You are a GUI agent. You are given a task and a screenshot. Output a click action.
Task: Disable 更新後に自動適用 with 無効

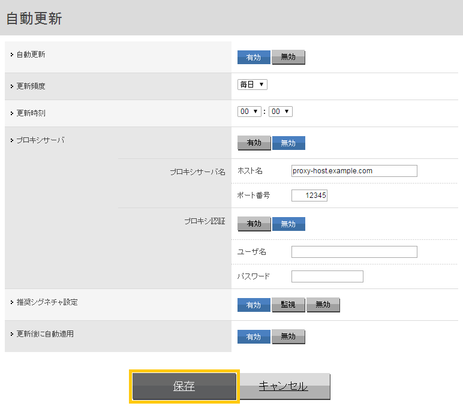click(288, 336)
